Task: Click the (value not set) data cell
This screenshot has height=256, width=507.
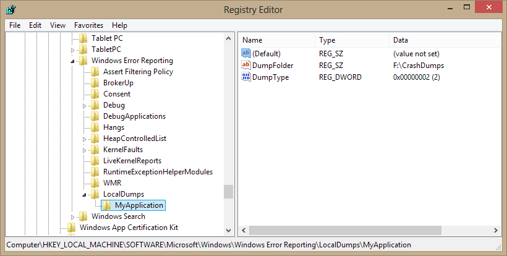Action: click(416, 54)
